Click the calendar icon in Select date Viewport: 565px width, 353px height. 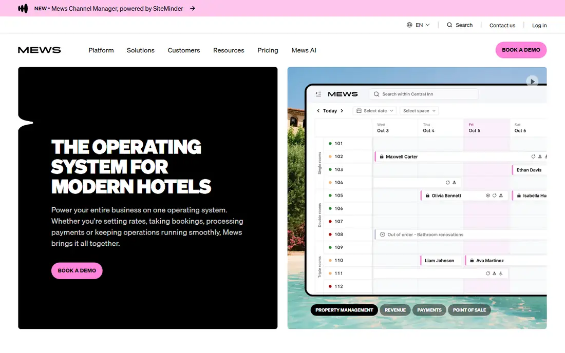click(x=359, y=111)
